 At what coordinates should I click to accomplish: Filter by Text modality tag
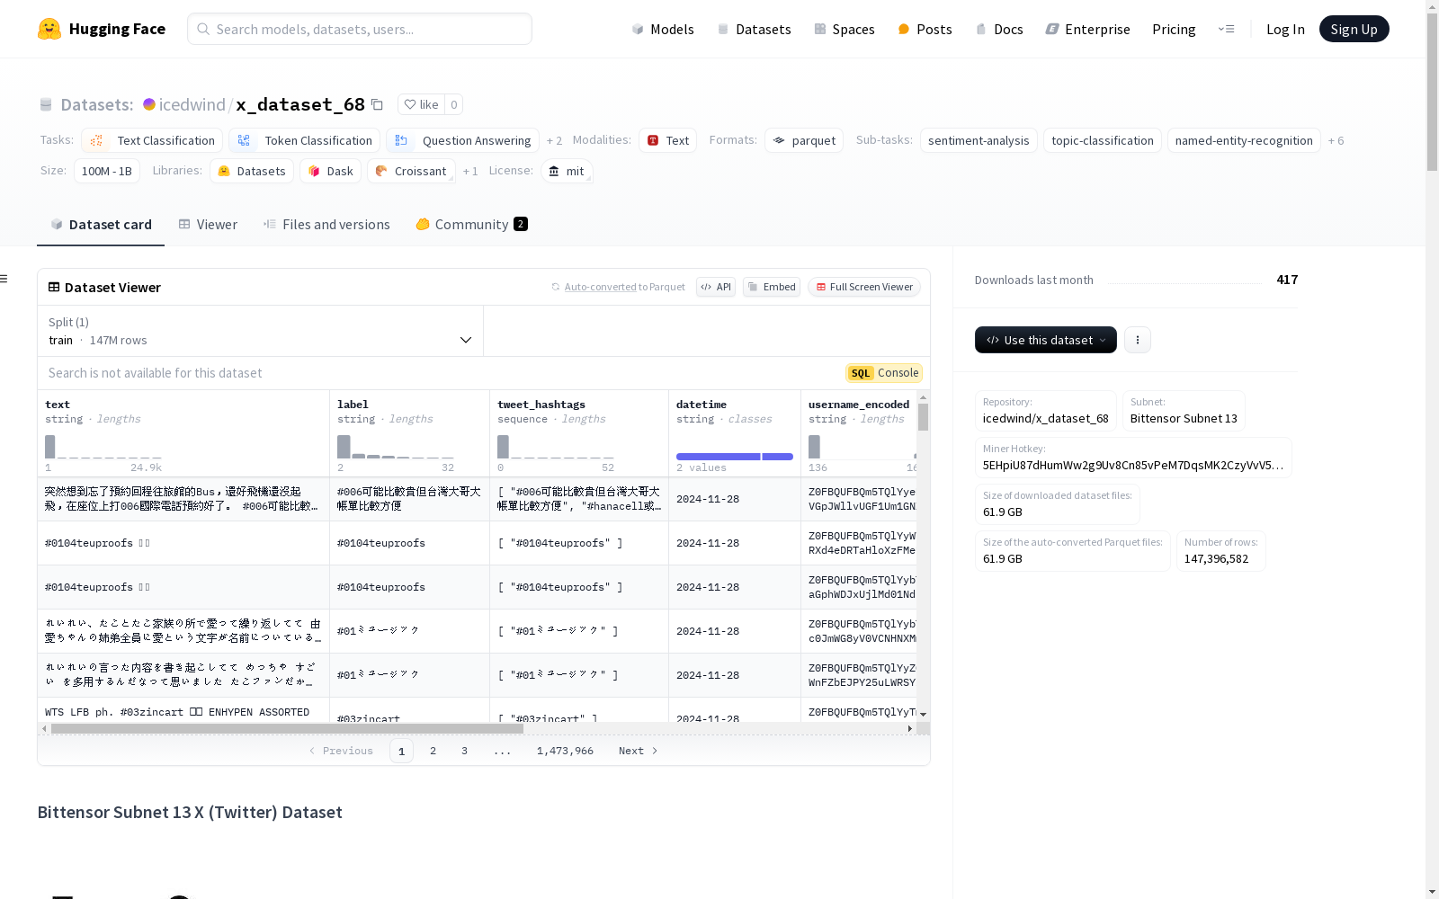[668, 140]
